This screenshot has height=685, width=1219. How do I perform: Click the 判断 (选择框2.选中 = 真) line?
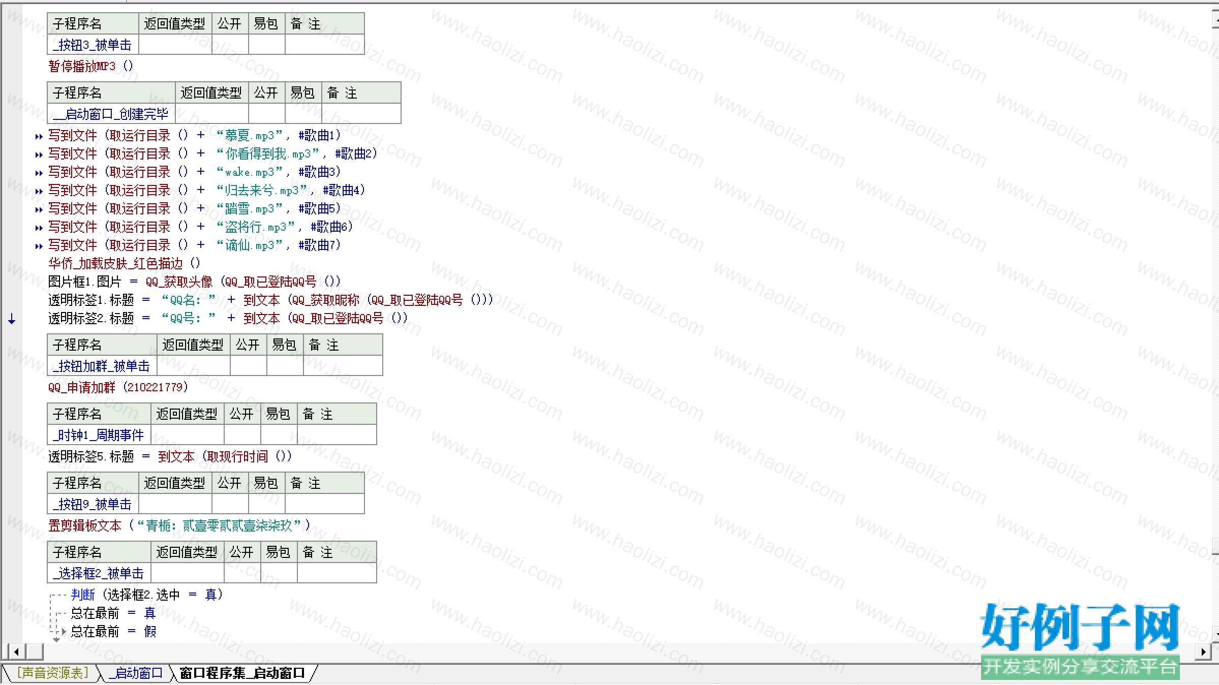[147, 595]
